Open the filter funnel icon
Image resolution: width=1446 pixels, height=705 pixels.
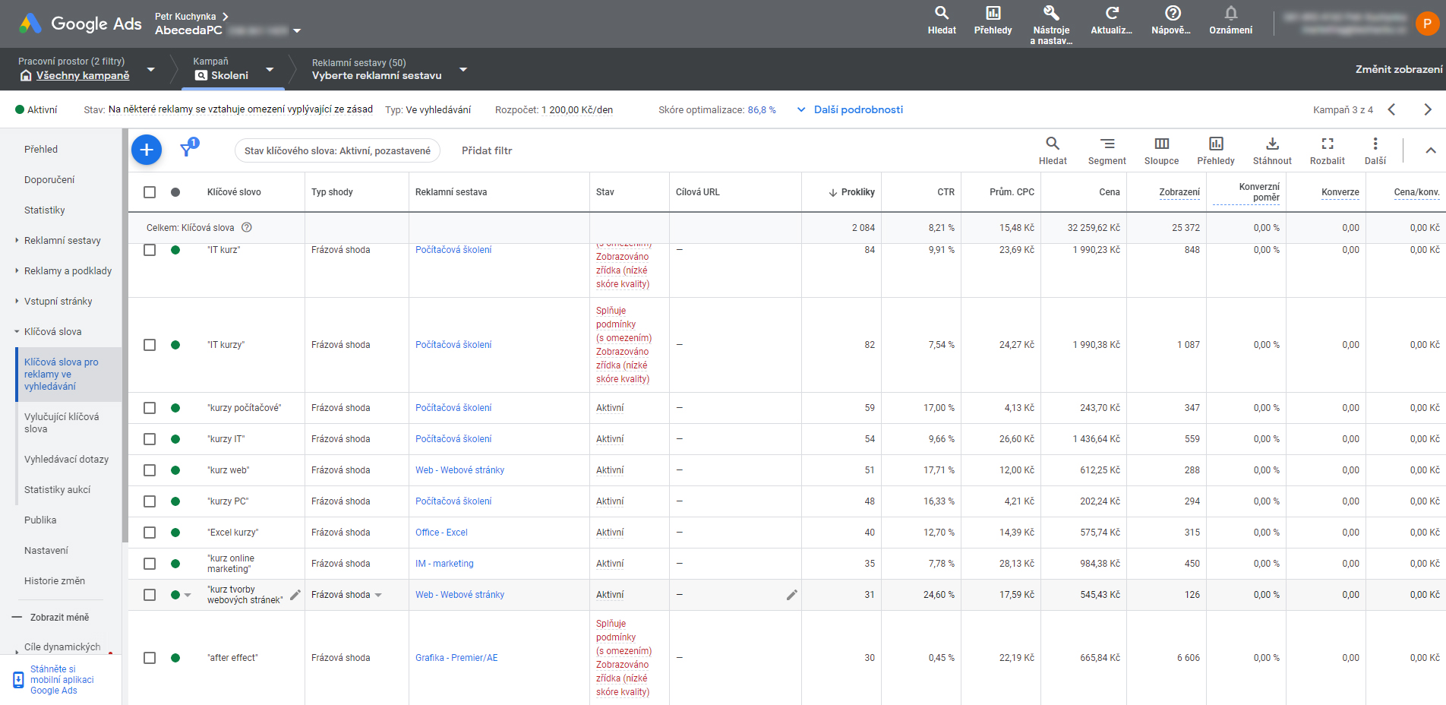[x=188, y=149]
